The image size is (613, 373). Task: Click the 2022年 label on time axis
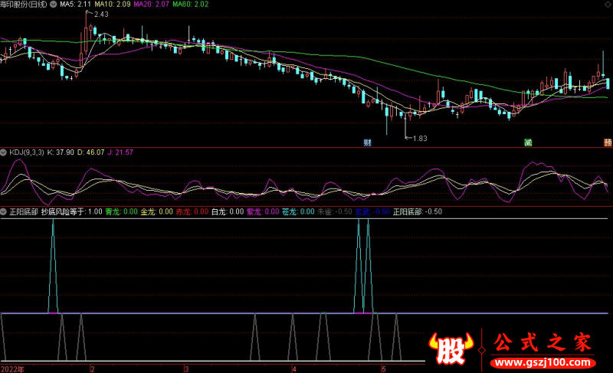click(12, 368)
